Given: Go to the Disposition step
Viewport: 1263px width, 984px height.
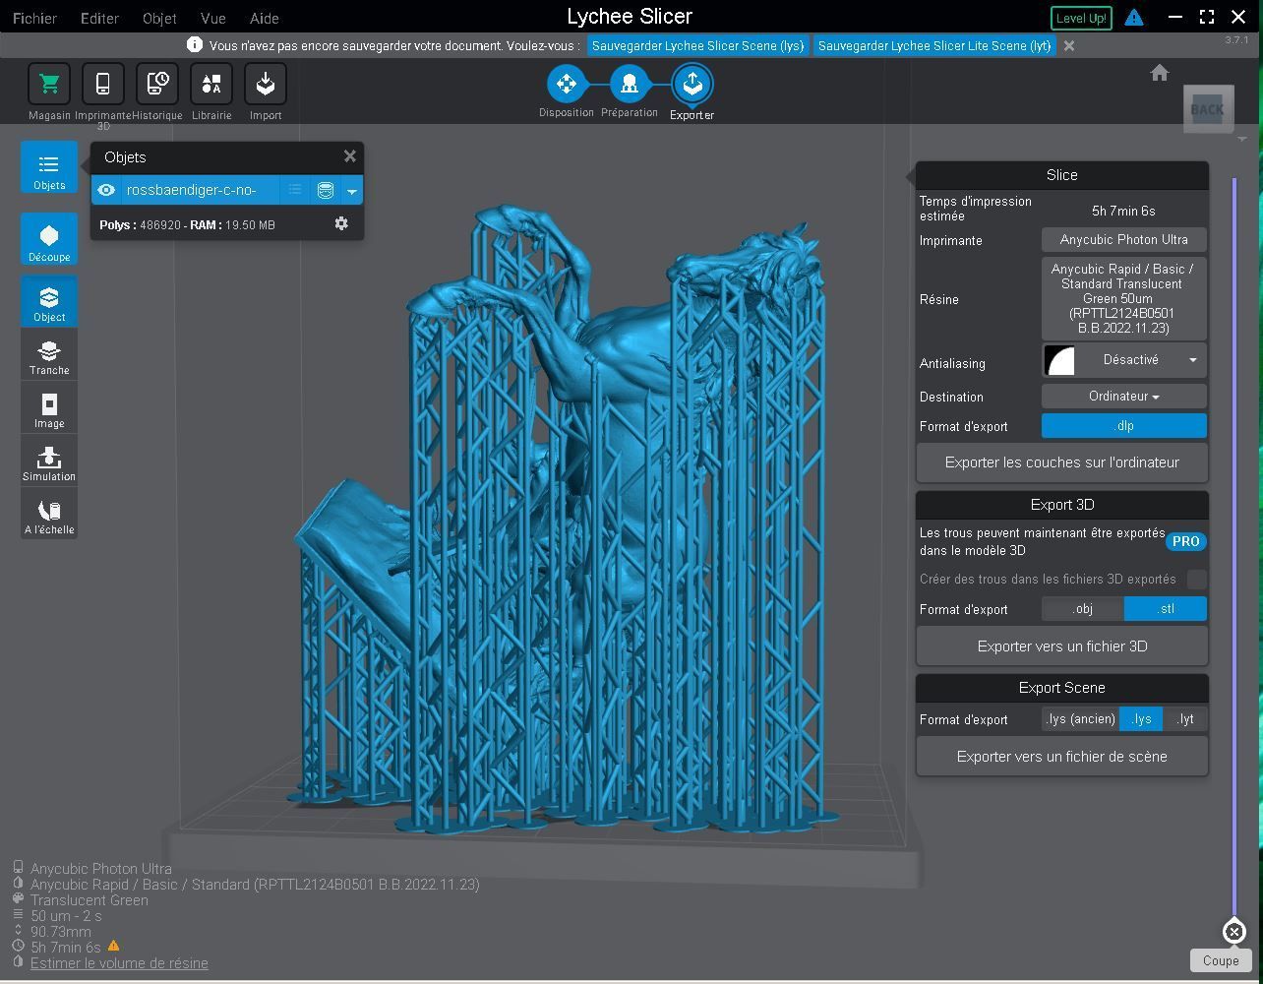Looking at the screenshot, I should coord(567,86).
